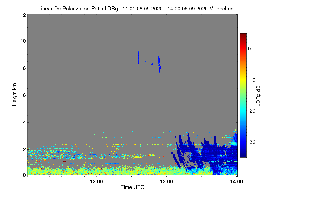312x208 pixels.
Task: Click the height tick label '10'
Action: click(23, 41)
